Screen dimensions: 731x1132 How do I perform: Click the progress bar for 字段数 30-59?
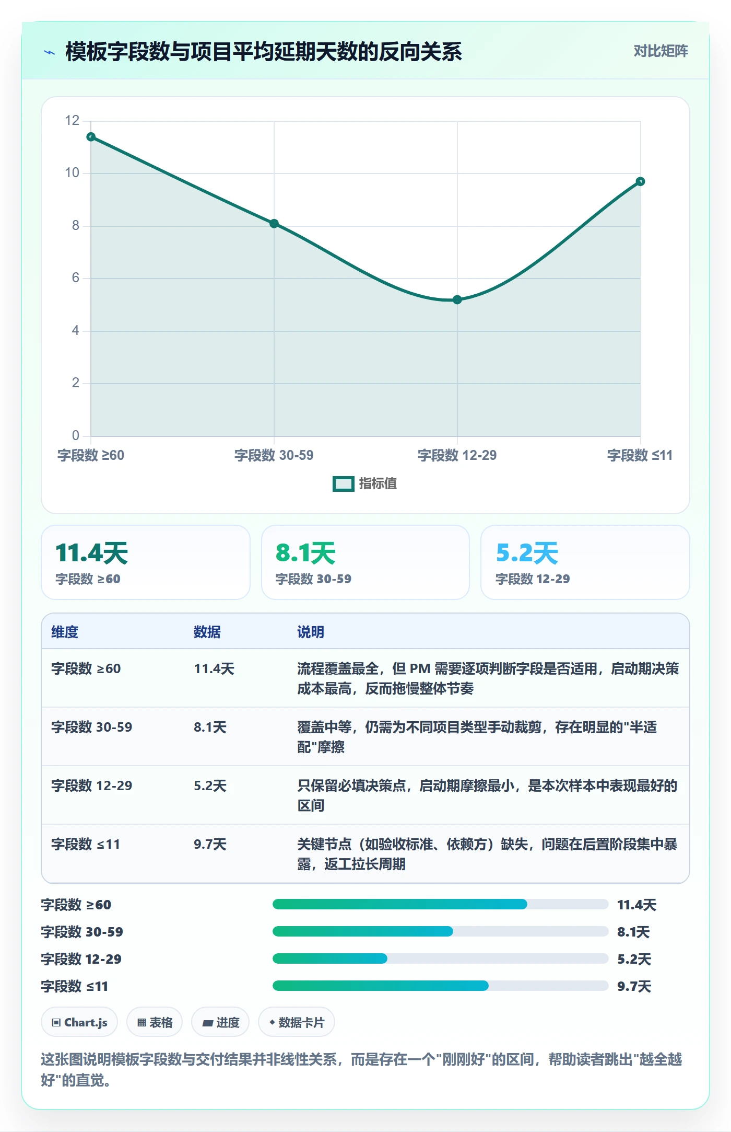click(x=440, y=931)
